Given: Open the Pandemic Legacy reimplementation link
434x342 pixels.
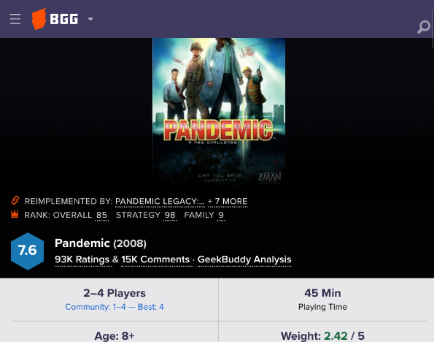Looking at the screenshot, I should (160, 202).
